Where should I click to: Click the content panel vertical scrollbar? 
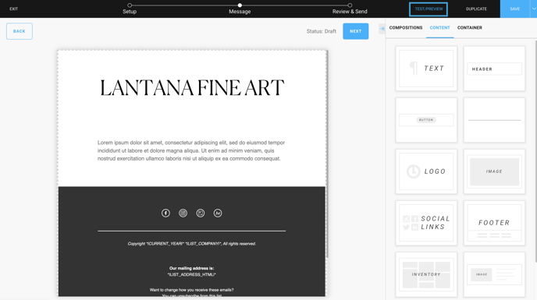pos(535,150)
